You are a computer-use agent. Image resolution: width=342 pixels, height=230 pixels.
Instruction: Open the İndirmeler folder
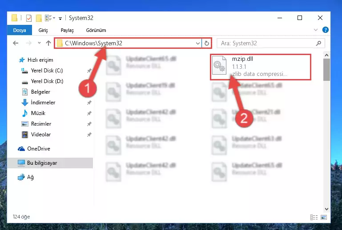tap(43, 103)
